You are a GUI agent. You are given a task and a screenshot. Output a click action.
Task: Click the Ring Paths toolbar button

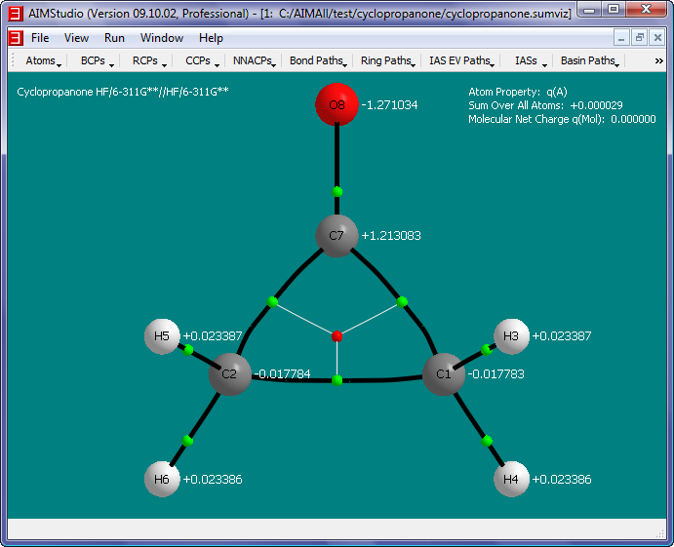pyautogui.click(x=387, y=61)
